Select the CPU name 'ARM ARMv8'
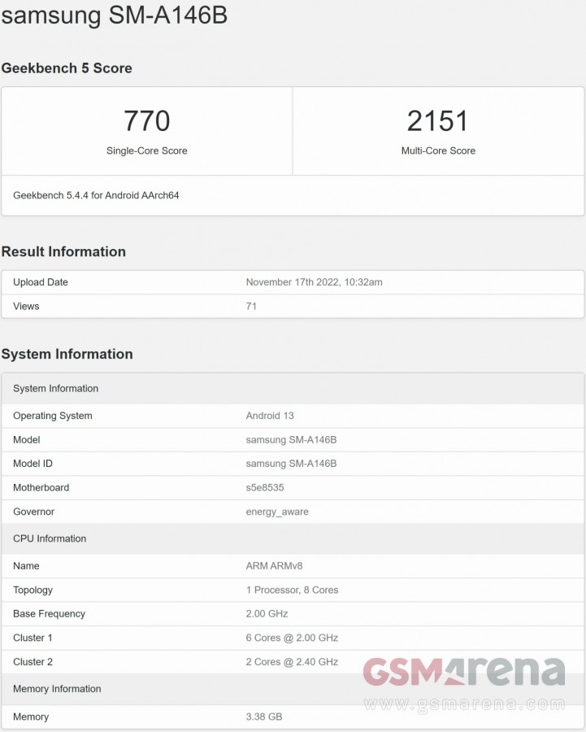 (x=275, y=566)
